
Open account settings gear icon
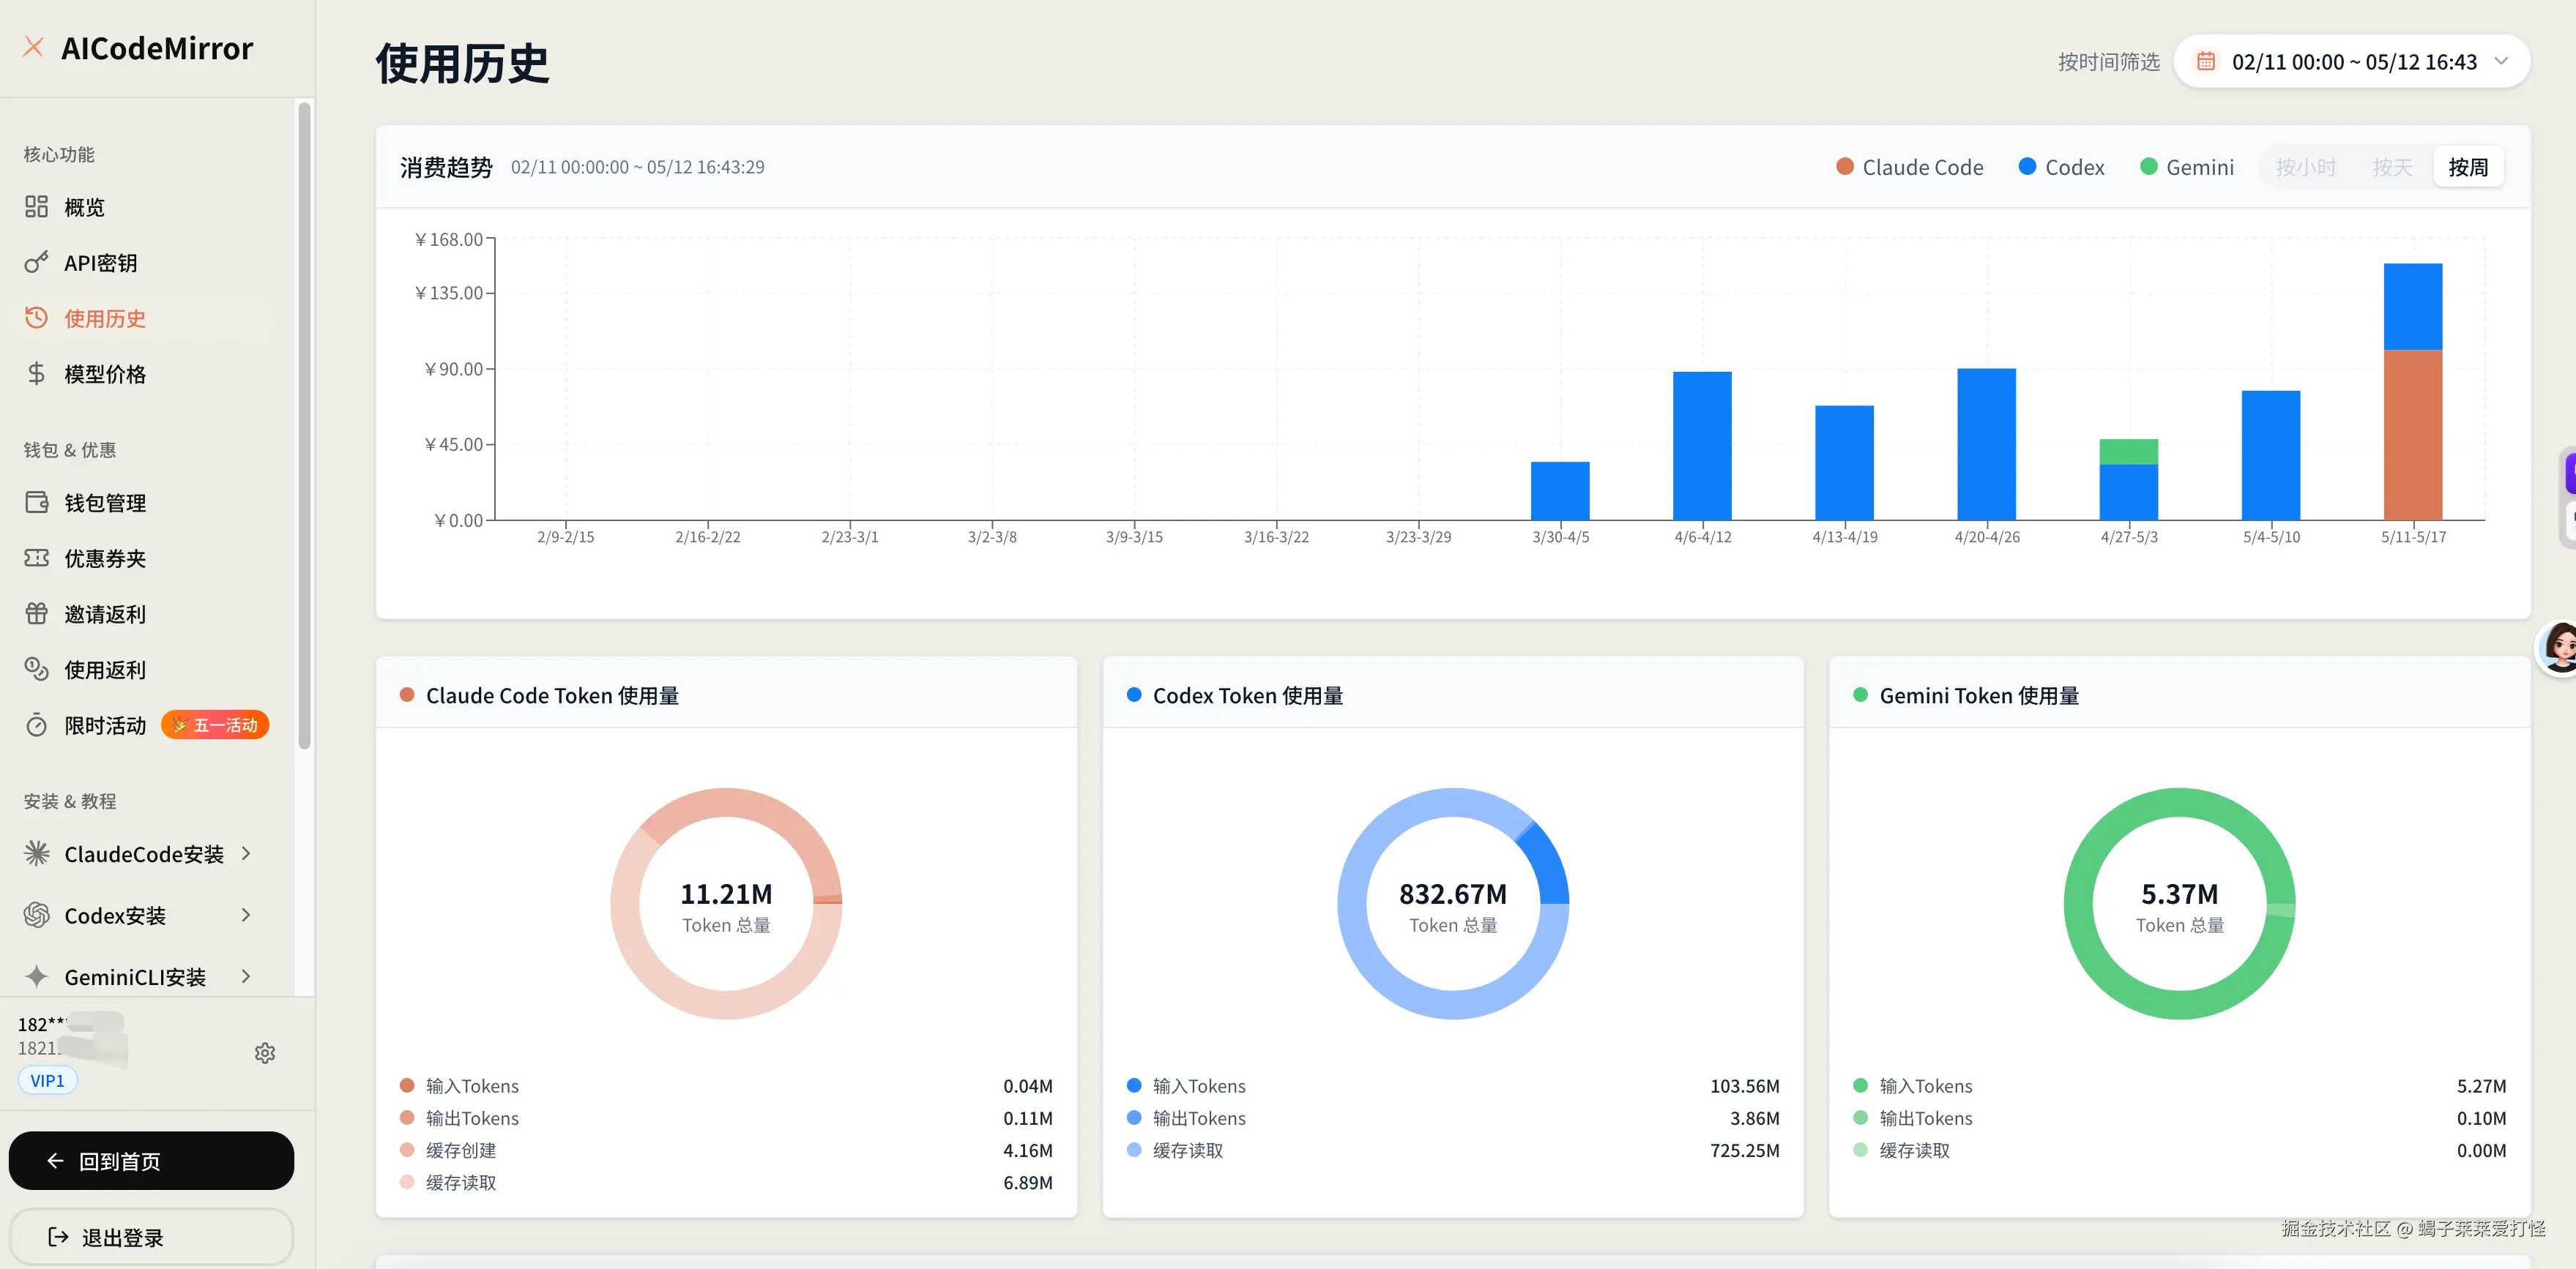[265, 1053]
